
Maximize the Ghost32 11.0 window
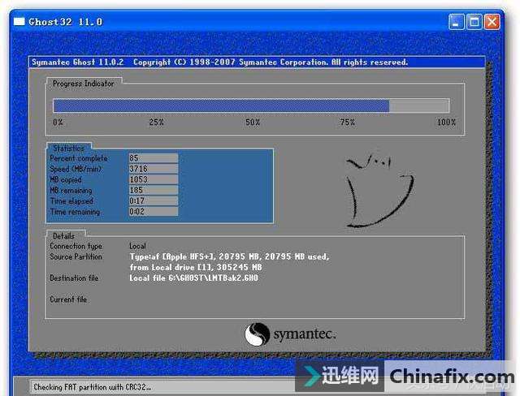pyautogui.click(x=474, y=22)
